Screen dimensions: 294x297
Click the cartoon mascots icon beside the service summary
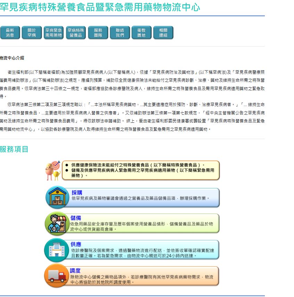click(53, 171)
